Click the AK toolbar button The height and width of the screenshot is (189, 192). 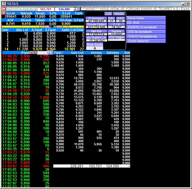point(9,9)
